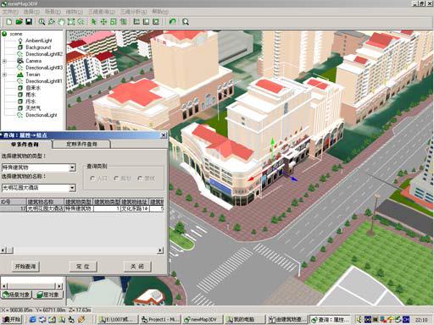
Task: Click the Search magnifier at toolbar end
Action: point(186,22)
